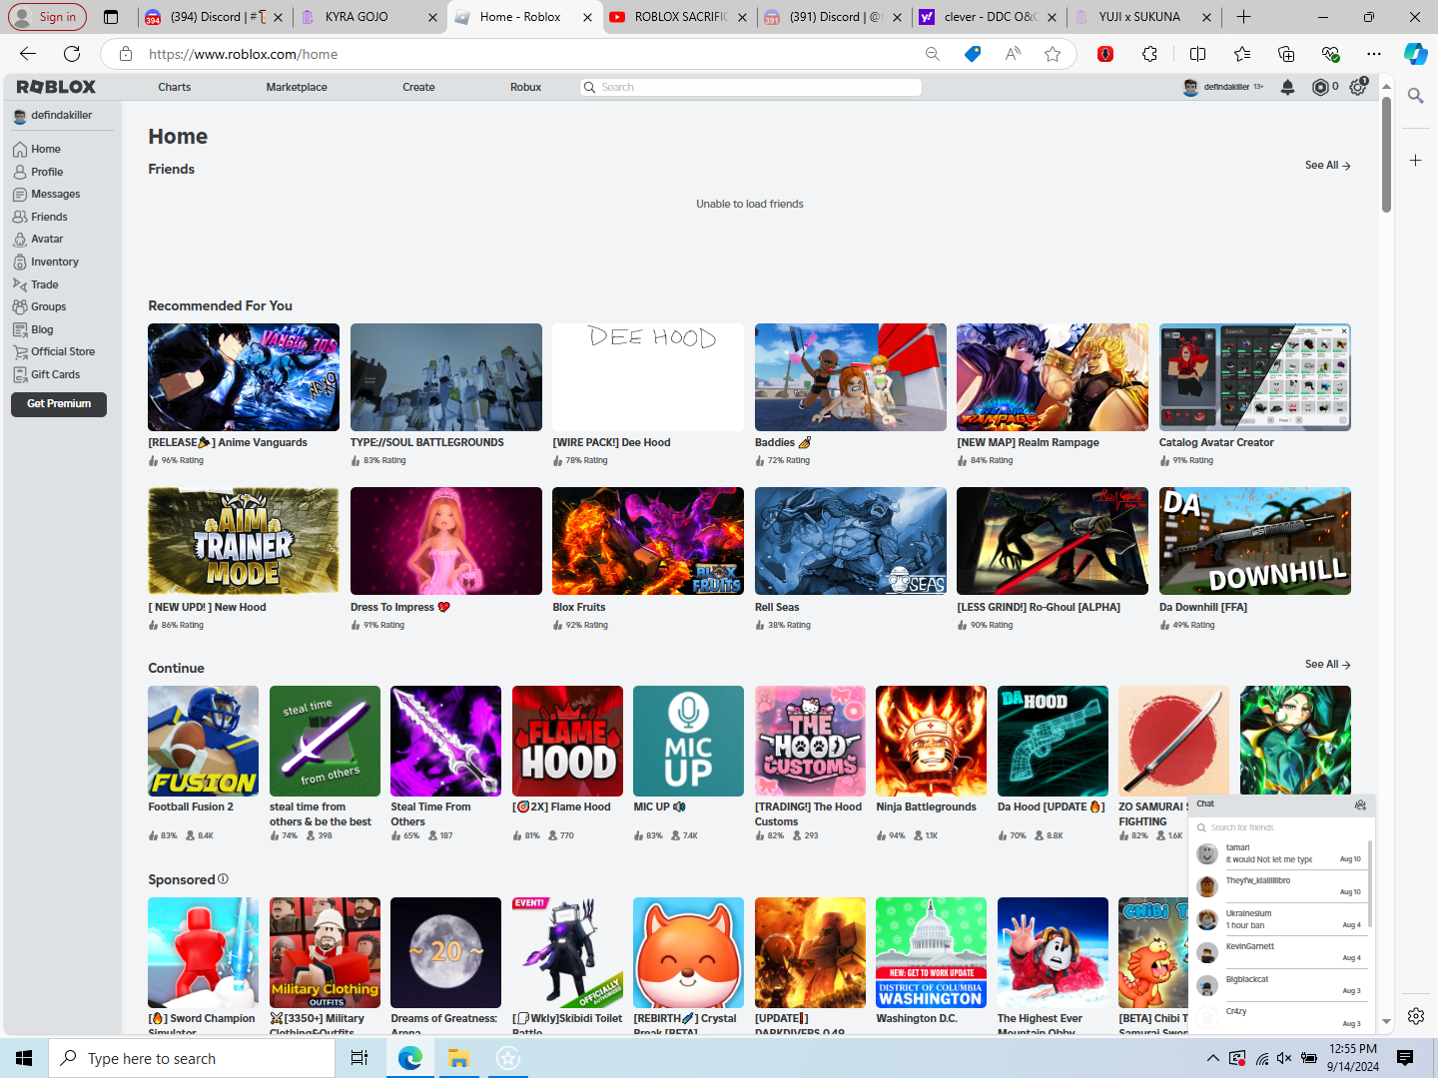The height and width of the screenshot is (1078, 1438).
Task: Open the Home sidebar item
Action: 38,150
